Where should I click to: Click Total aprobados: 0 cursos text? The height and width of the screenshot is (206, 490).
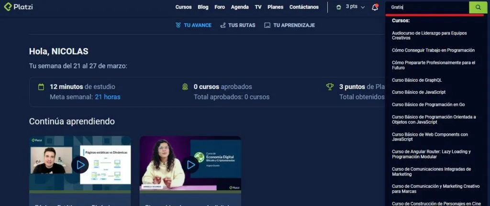click(x=232, y=97)
